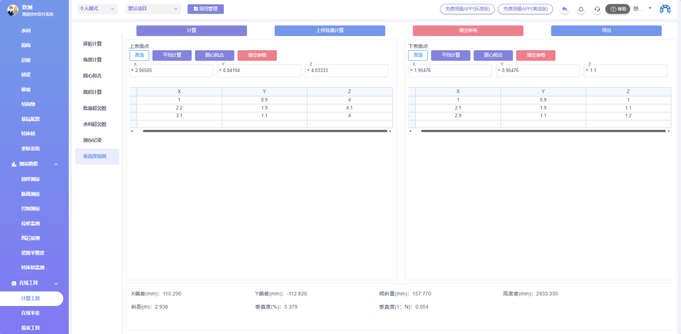This screenshot has height=334, width=681.
Task: Click the purple 计算 button
Action: click(191, 31)
